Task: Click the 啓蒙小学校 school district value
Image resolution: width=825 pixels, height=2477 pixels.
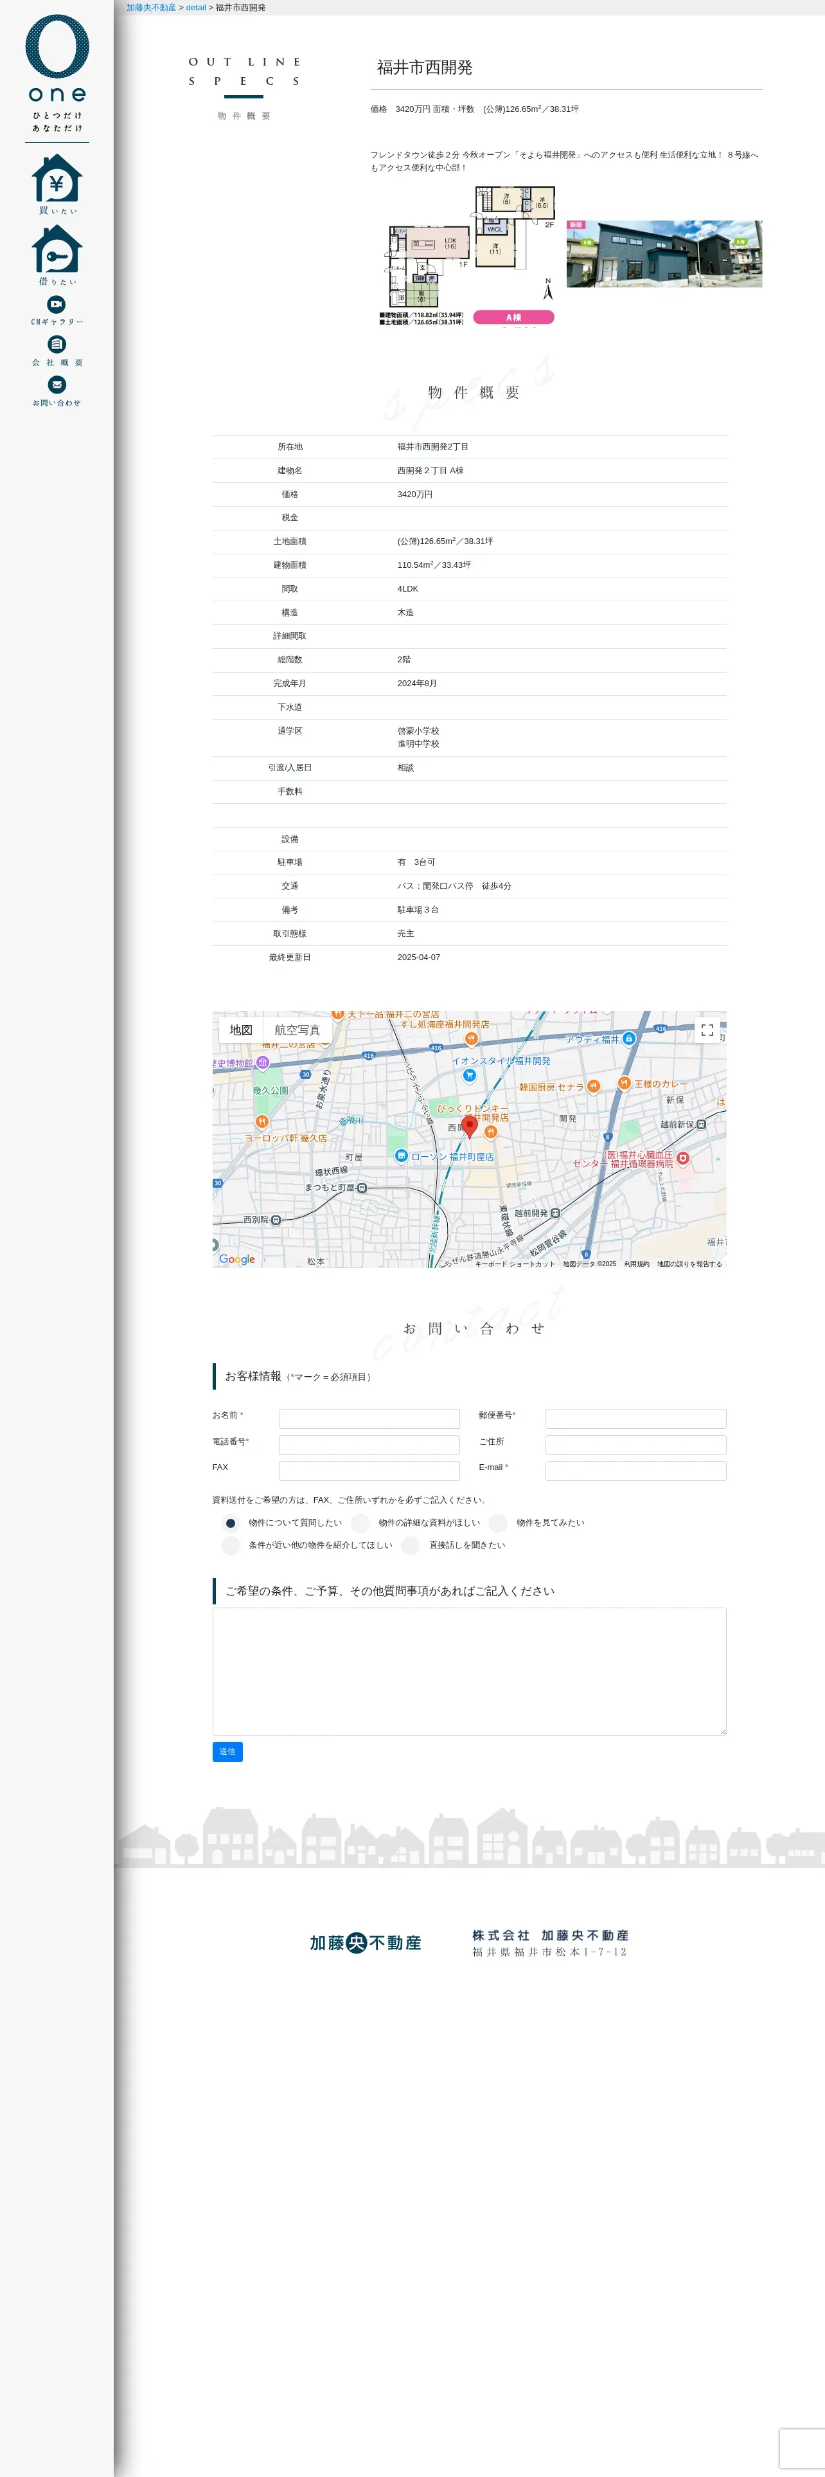Action: pos(419,732)
